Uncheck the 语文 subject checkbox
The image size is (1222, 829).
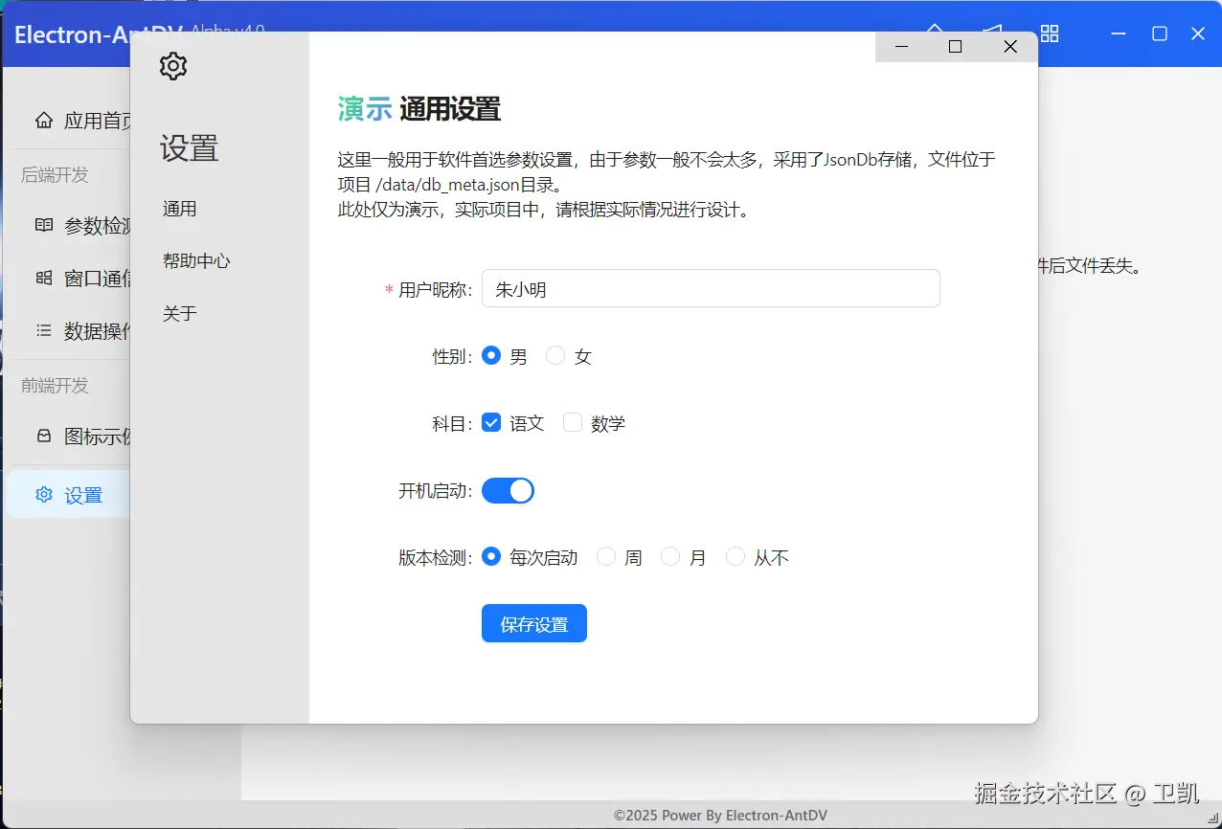point(491,422)
